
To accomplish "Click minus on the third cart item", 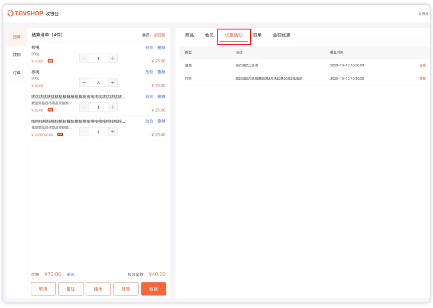I will tap(84, 107).
